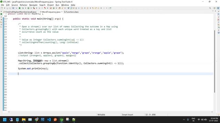
Task: Click the Open Perspective icon
Action: point(214,8)
